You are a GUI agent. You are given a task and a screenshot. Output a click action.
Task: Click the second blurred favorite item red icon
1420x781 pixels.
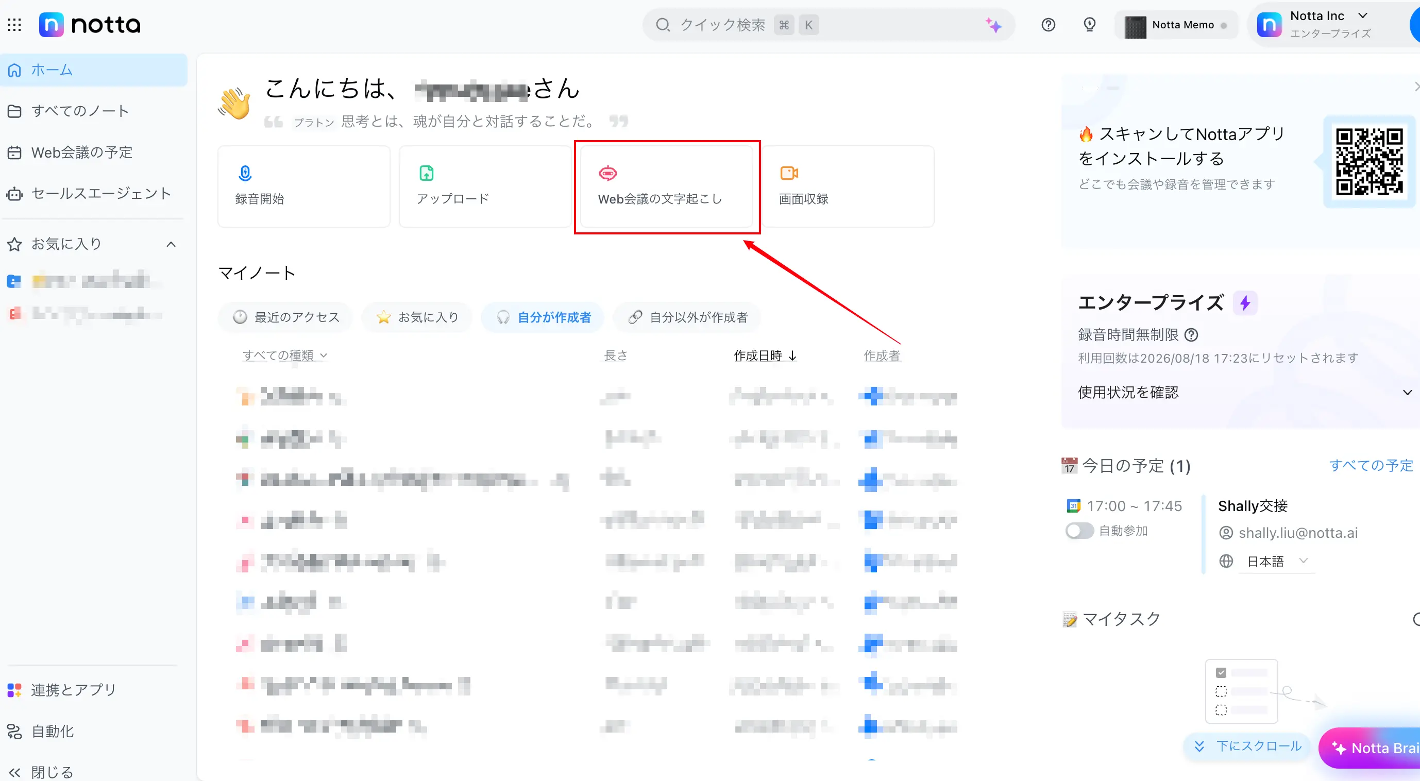click(15, 314)
